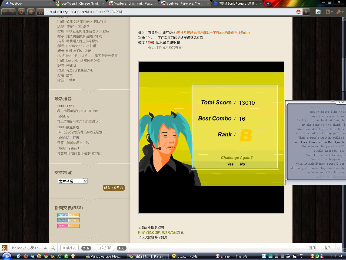Open the PIXNET RSS feed badge
The height and width of the screenshot is (260, 346).
point(68,215)
